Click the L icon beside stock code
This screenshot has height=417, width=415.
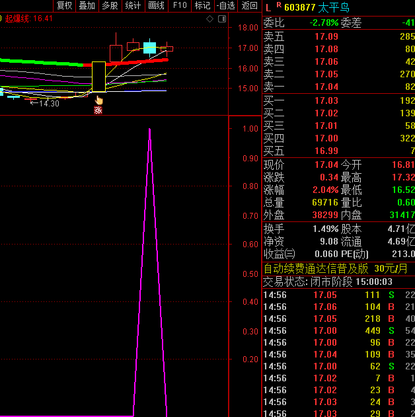268,7
